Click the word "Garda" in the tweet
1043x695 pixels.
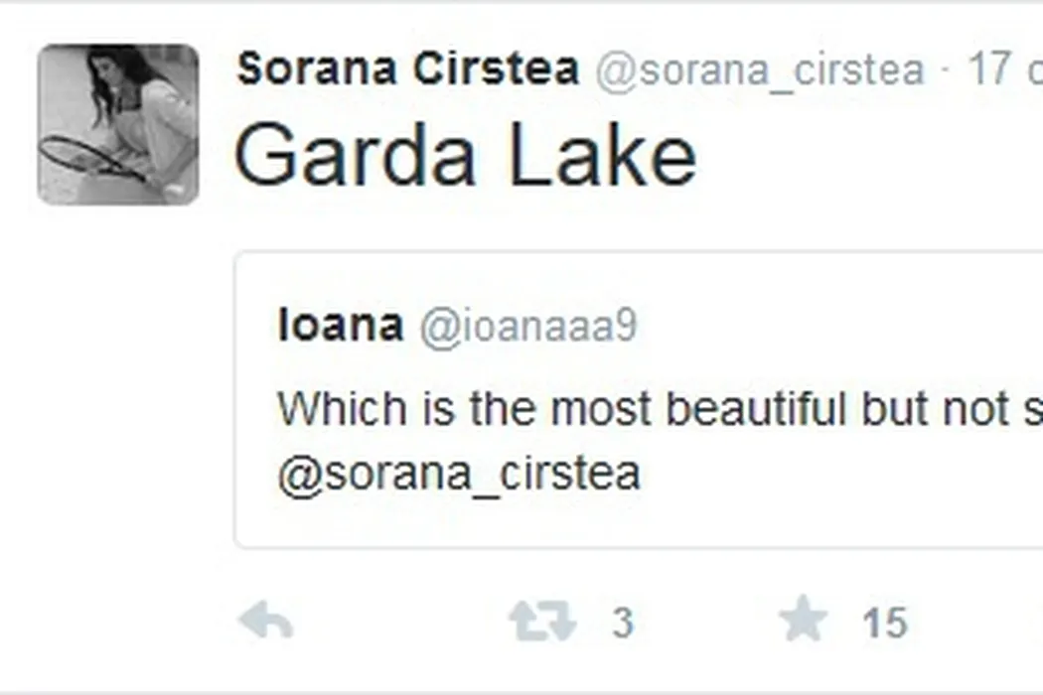pos(355,157)
